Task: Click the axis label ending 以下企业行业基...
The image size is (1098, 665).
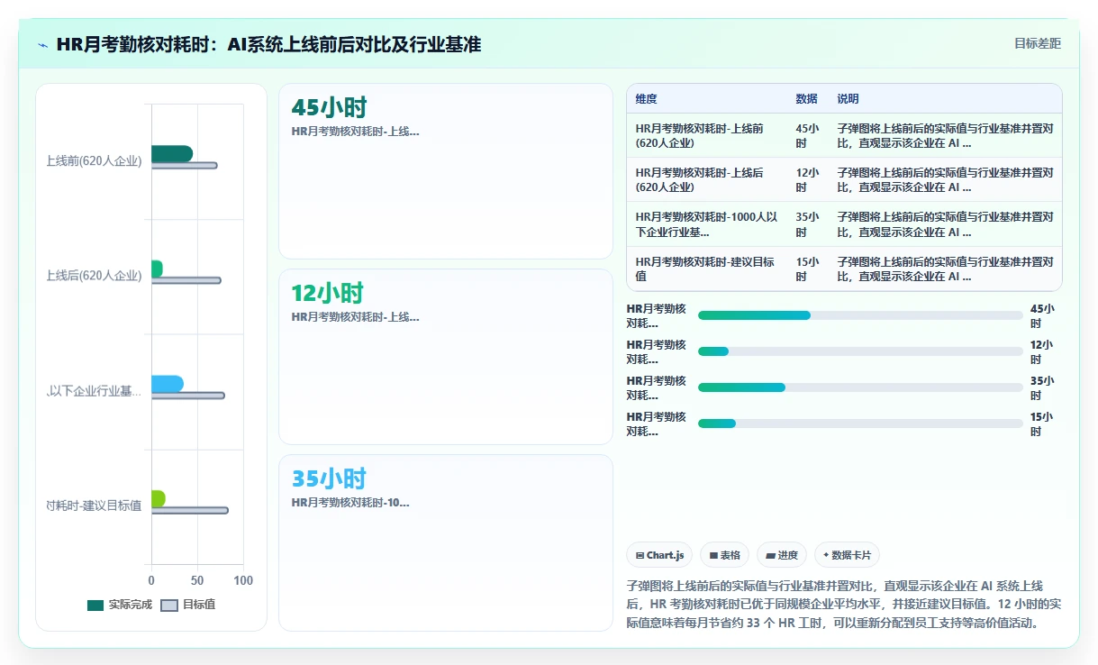Action: [x=94, y=391]
